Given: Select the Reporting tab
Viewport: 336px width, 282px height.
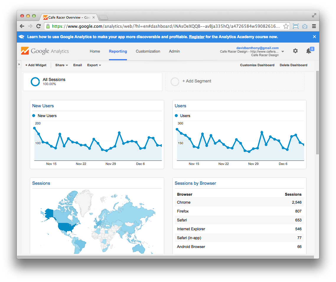Looking at the screenshot, I should [x=118, y=51].
